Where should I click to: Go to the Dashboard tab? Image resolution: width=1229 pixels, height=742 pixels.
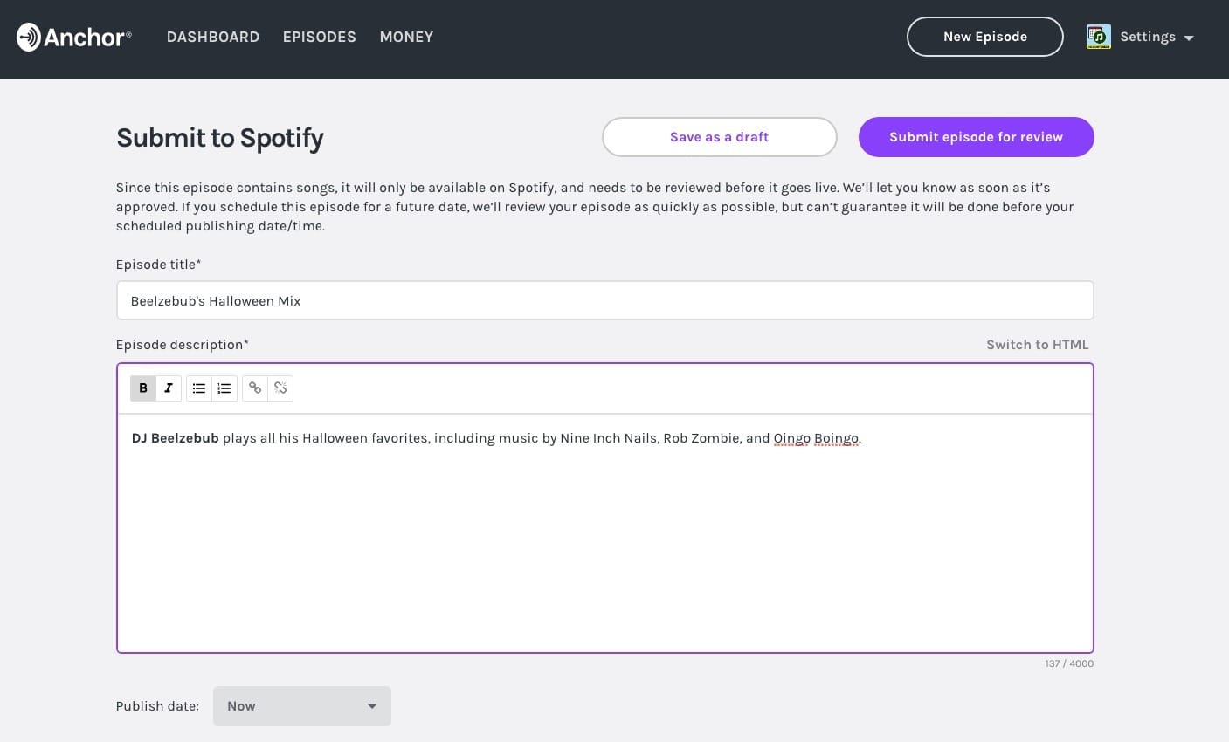tap(213, 37)
